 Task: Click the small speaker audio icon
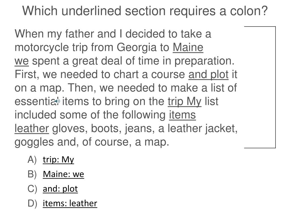[57, 101]
